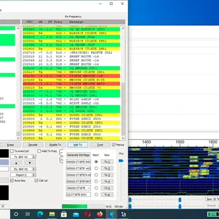Open Task View from the taskbar
The height and width of the screenshot is (219, 219).
pyautogui.click(x=28, y=214)
